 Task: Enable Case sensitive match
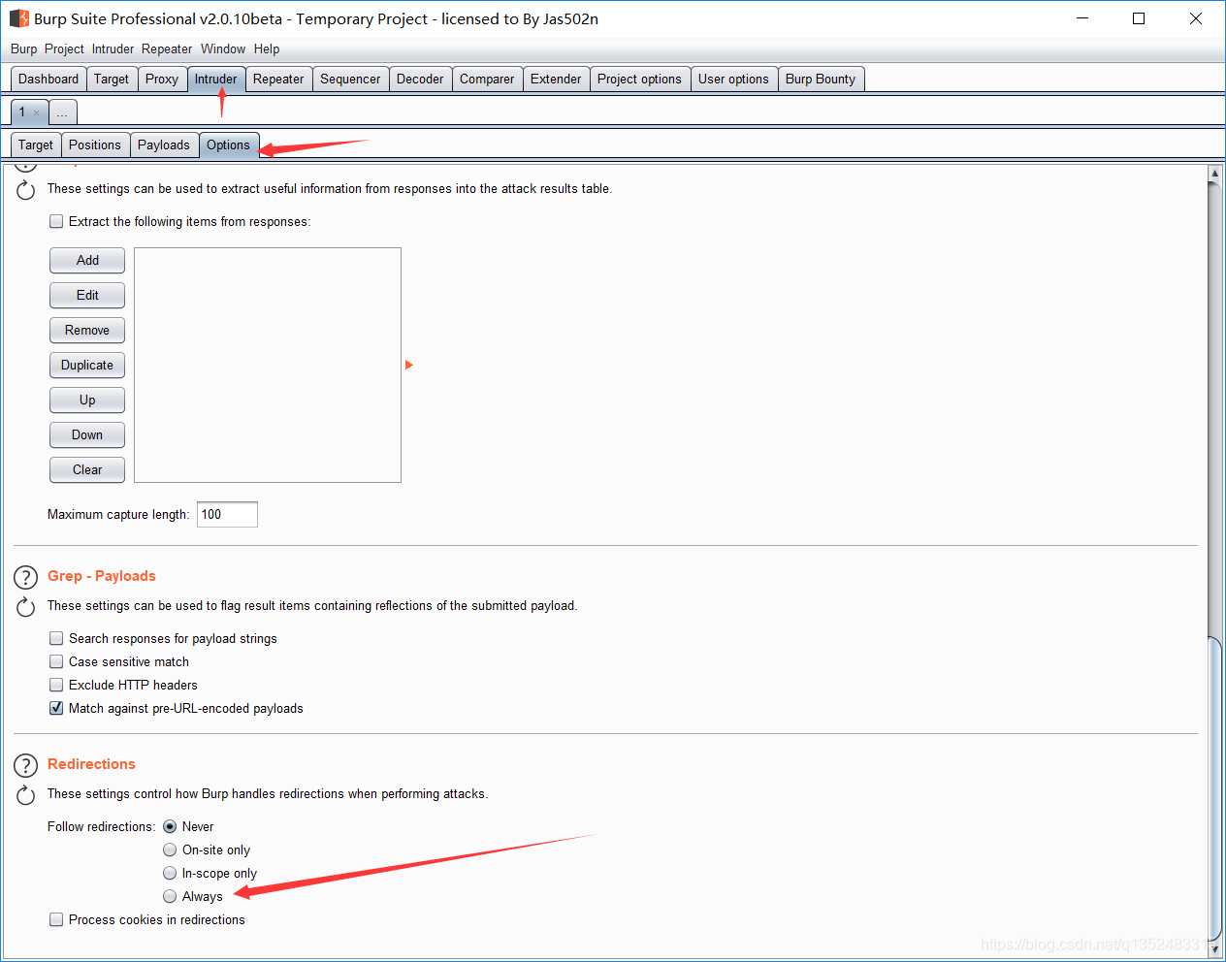56,661
